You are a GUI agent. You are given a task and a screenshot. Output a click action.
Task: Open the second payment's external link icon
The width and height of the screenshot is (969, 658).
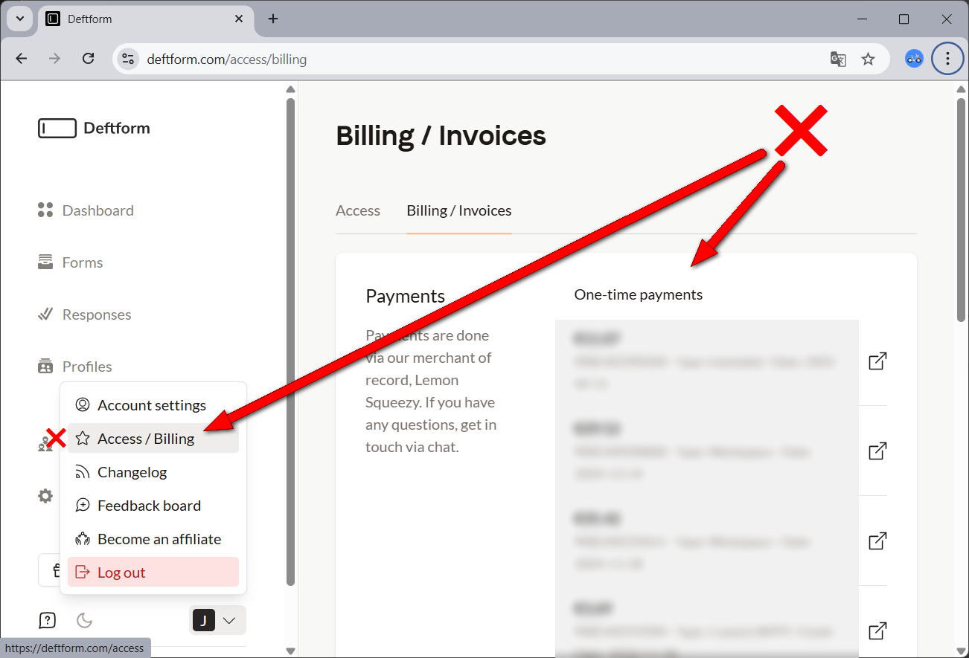coord(878,451)
